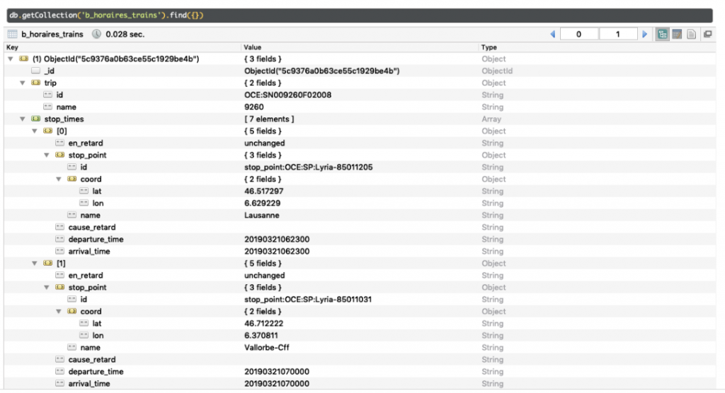
Task: Click the Type column header
Action: click(489, 47)
